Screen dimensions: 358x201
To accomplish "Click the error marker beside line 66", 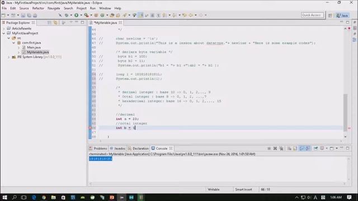I will [90, 128].
